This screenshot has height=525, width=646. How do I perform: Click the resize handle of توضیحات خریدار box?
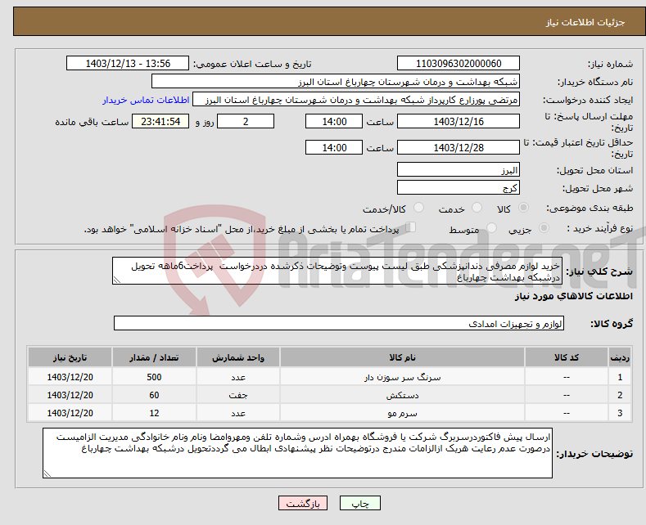(47, 473)
